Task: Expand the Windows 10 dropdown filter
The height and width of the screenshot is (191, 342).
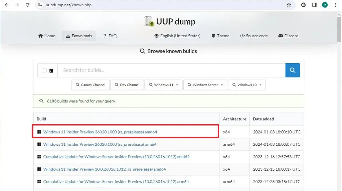Action: pyautogui.click(x=247, y=85)
